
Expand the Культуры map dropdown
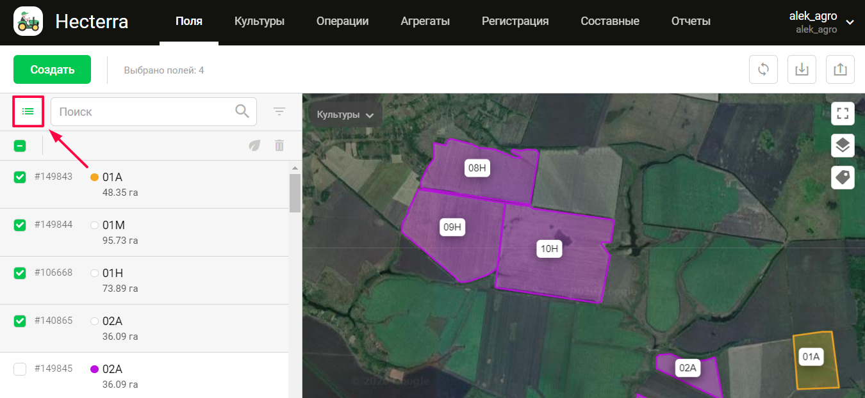(x=345, y=115)
